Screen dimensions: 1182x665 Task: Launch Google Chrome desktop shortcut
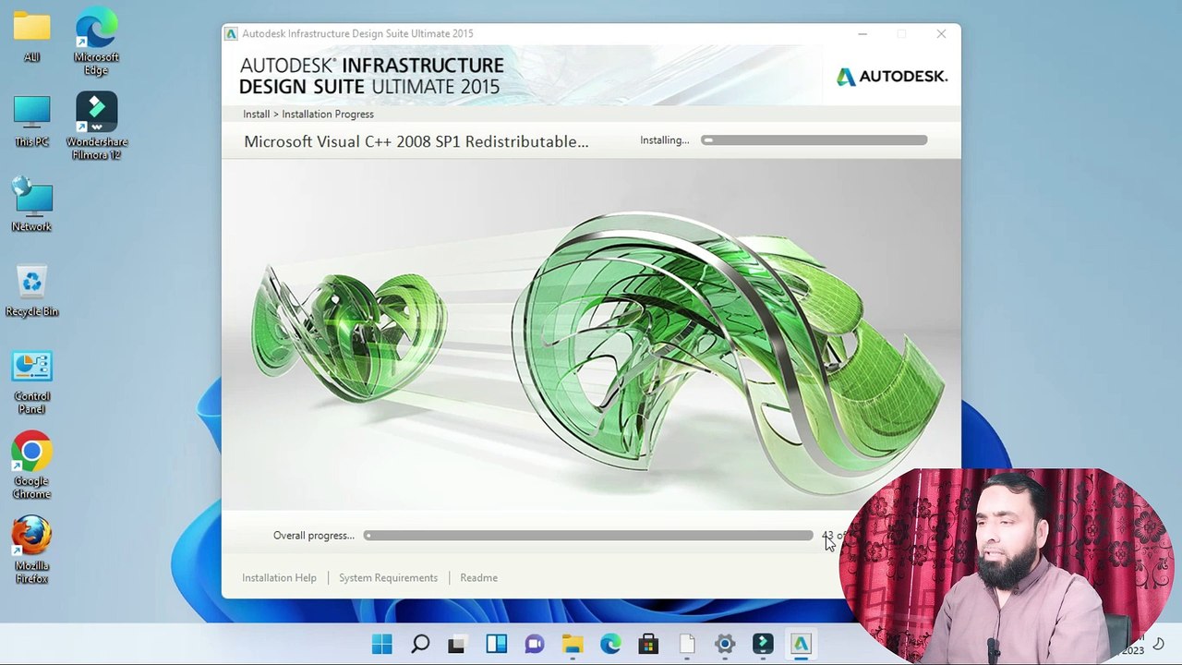[x=31, y=466]
